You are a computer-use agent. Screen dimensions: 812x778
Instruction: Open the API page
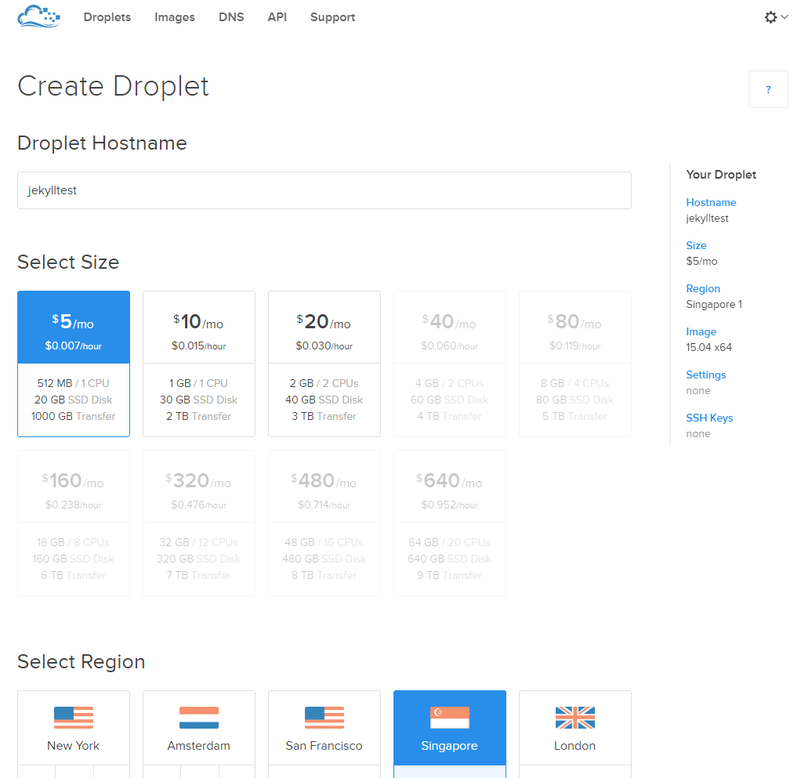click(x=277, y=17)
